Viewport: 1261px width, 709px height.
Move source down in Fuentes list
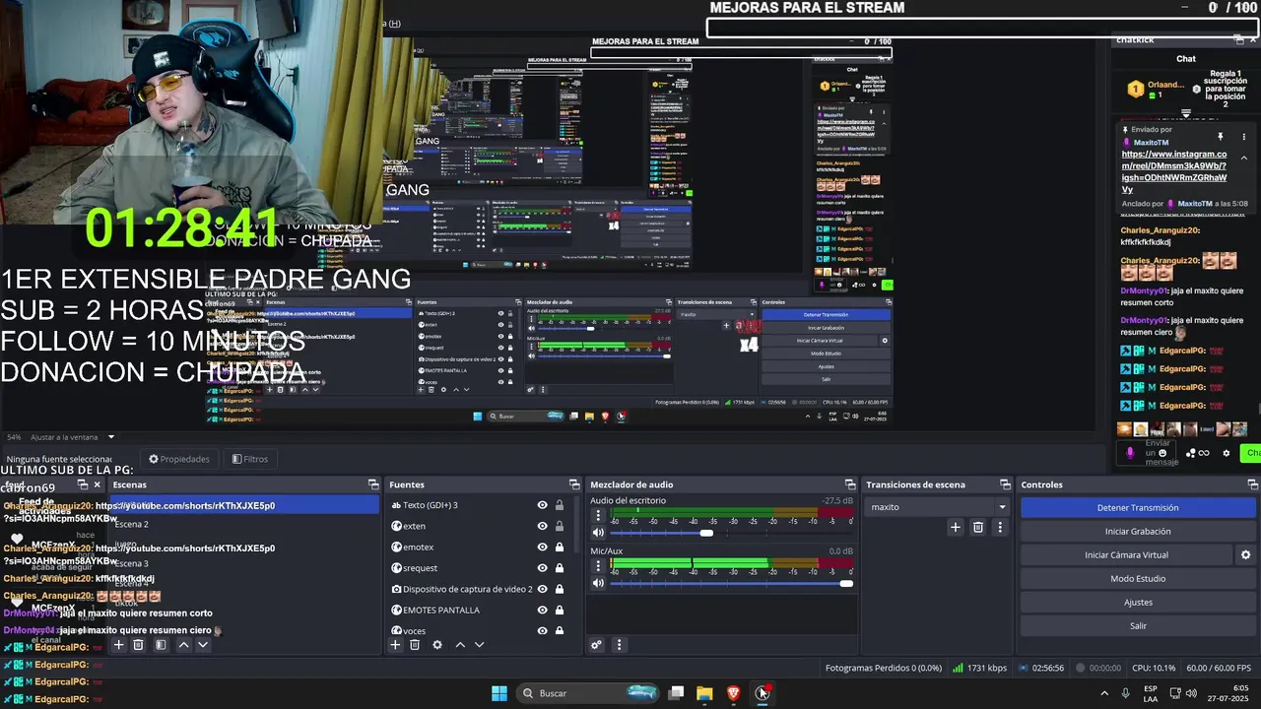click(x=480, y=645)
